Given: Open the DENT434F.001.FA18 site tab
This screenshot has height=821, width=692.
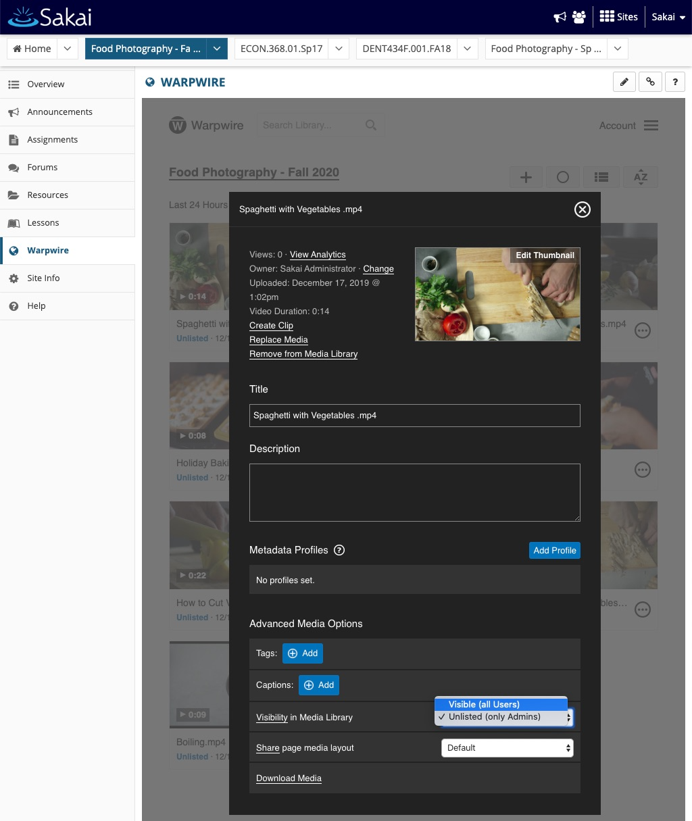Looking at the screenshot, I should 406,49.
